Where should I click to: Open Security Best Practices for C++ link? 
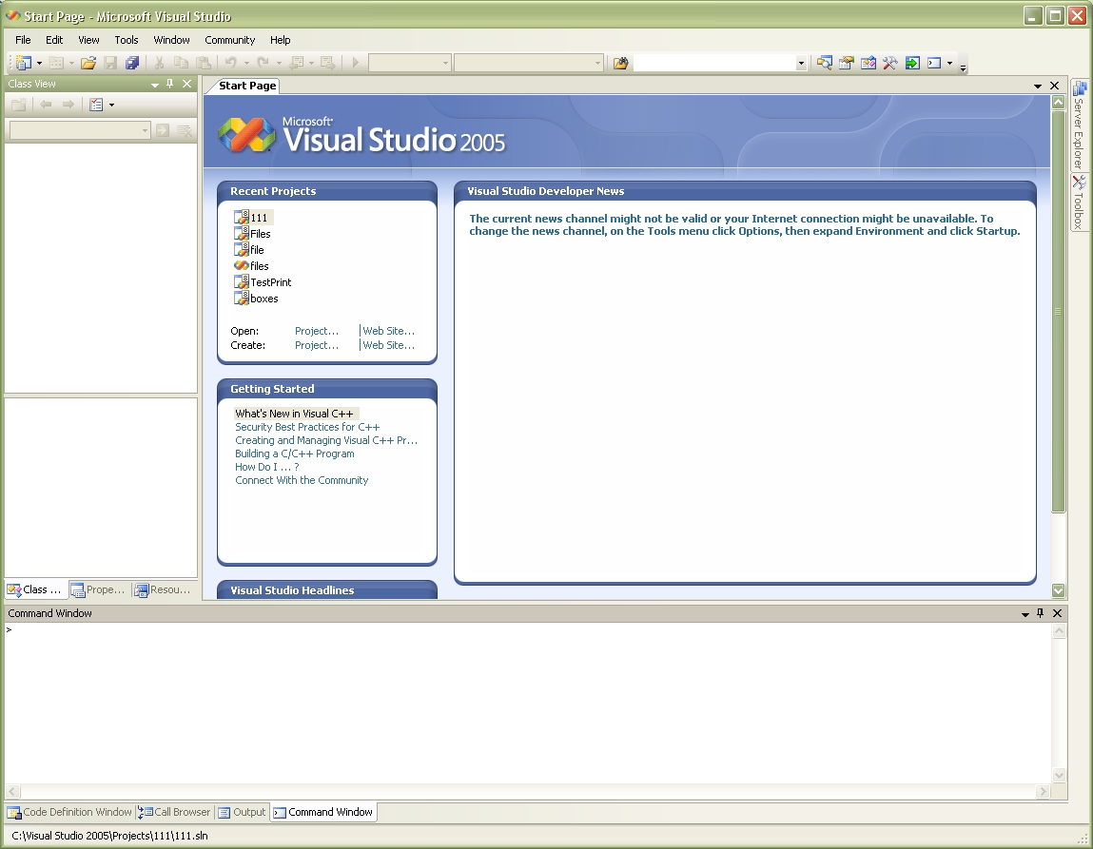[x=307, y=427]
